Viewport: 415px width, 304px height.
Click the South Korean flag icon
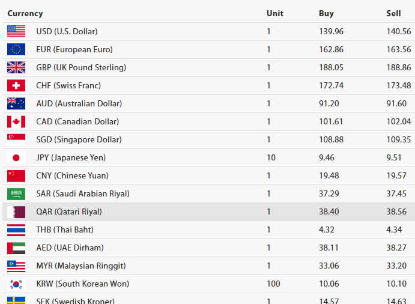(16, 284)
